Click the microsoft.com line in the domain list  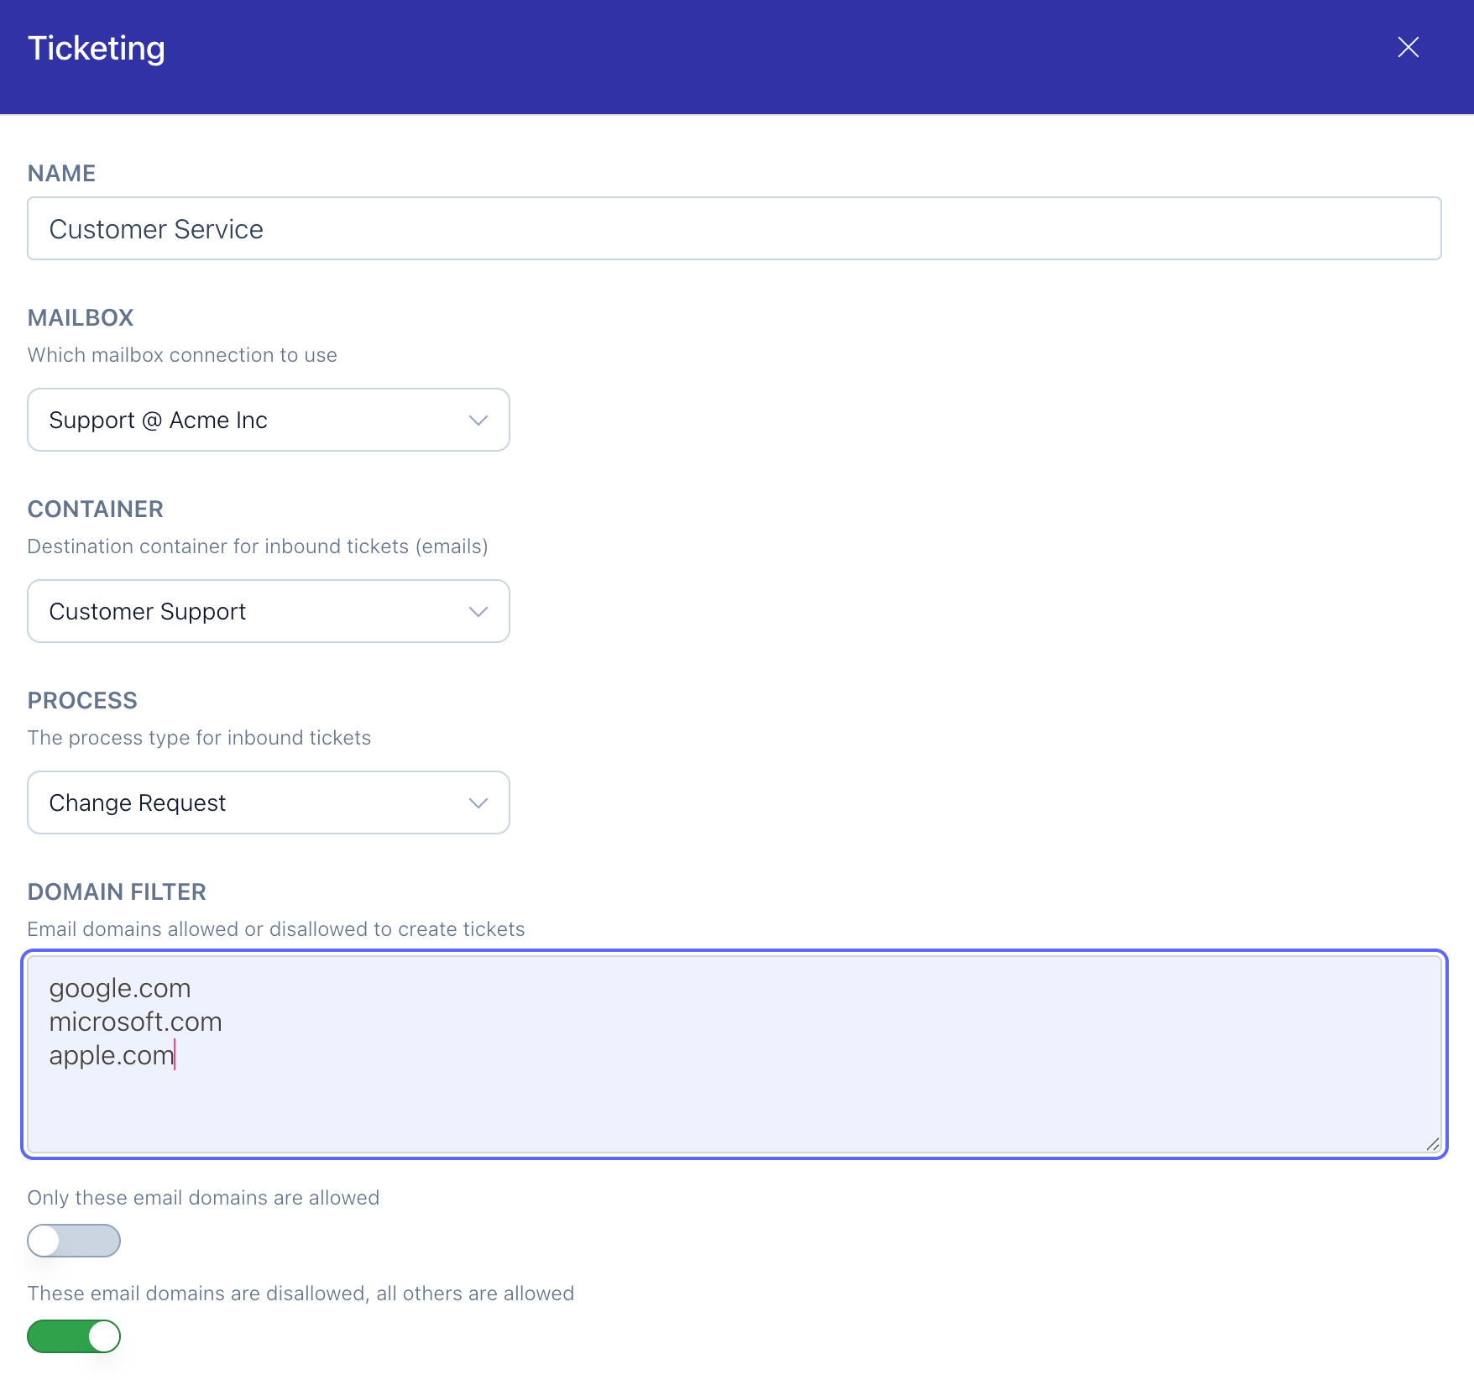(x=135, y=1022)
